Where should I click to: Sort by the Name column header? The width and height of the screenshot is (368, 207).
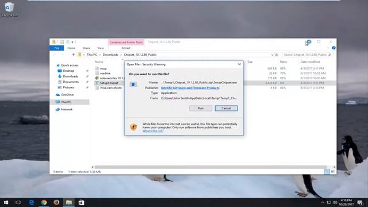pos(99,62)
